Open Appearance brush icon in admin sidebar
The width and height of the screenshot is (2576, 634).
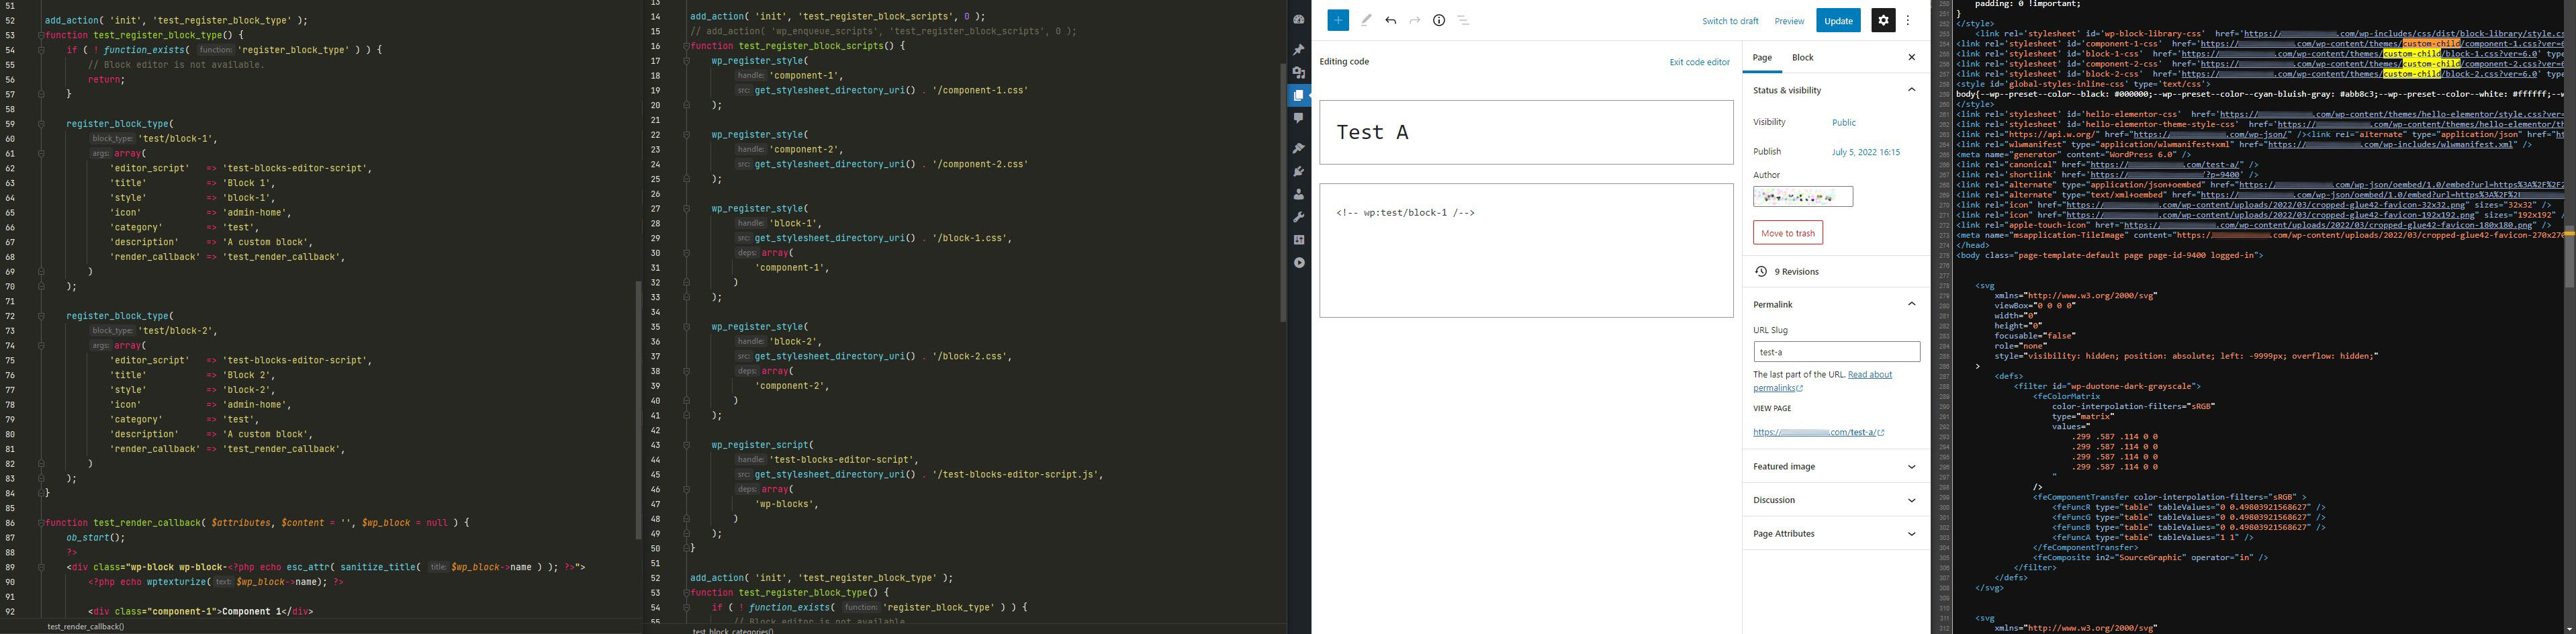pos(1299,149)
